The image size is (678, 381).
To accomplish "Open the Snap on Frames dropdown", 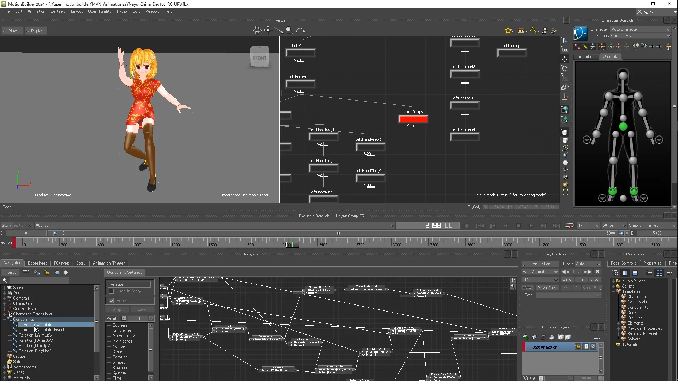I will (651, 225).
